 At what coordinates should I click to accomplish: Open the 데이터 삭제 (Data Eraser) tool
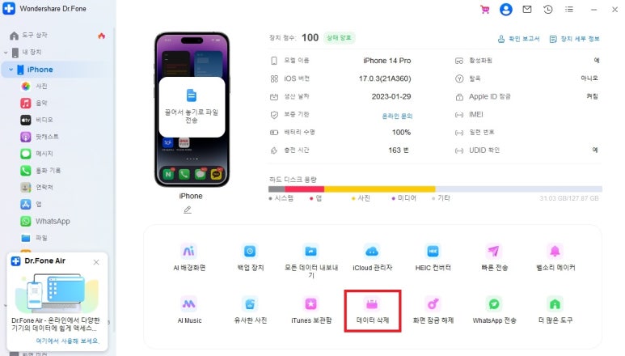point(372,311)
